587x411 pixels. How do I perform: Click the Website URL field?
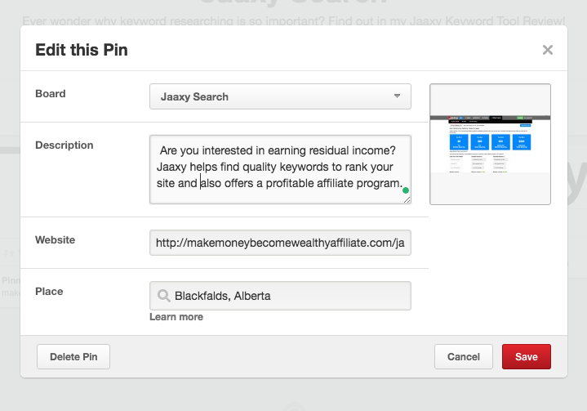[280, 243]
